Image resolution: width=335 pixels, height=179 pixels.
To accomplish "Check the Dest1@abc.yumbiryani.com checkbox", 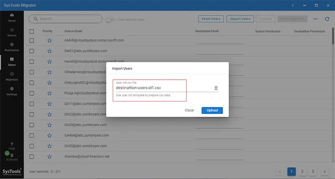I will (x=32, y=51).
